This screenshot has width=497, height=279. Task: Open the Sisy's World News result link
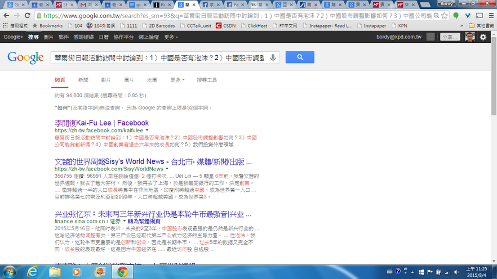pyautogui.click(x=153, y=162)
